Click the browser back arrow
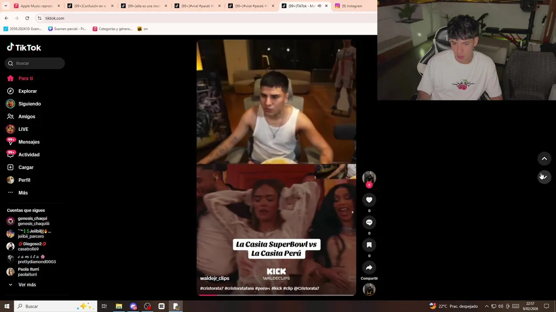 pos(6,18)
